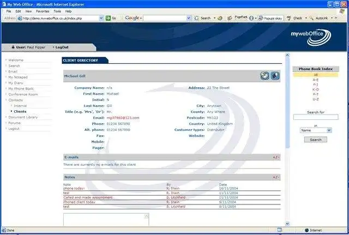
Task: Open the Check options dropdown arrow
Action: pyautogui.click(x=306, y=18)
